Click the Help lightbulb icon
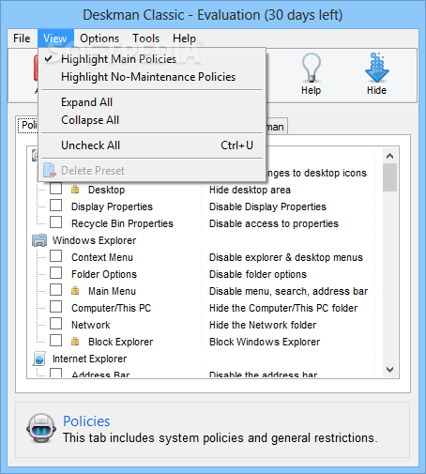 pos(311,68)
